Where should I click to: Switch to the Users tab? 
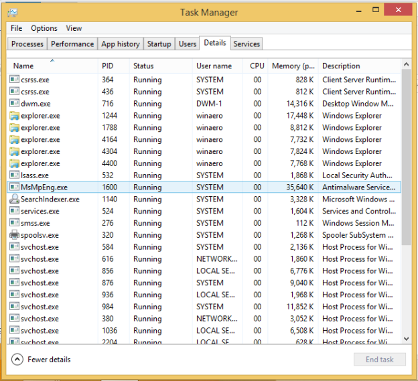[188, 44]
